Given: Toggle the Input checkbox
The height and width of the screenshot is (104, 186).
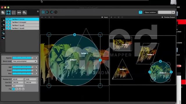Looking at the screenshot, I should tap(102, 17).
